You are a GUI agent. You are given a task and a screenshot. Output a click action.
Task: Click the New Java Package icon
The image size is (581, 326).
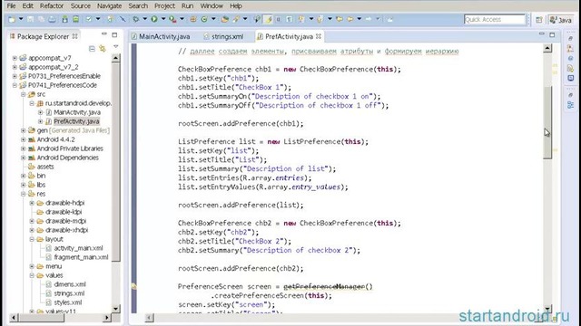pyautogui.click(x=193, y=19)
